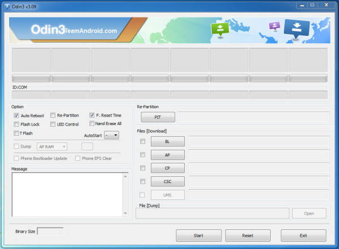Screen dimensions: 339x249
Task: Click the Exit button
Action: (303, 235)
